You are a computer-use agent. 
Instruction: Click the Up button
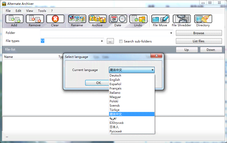pyautogui.click(x=187, y=50)
